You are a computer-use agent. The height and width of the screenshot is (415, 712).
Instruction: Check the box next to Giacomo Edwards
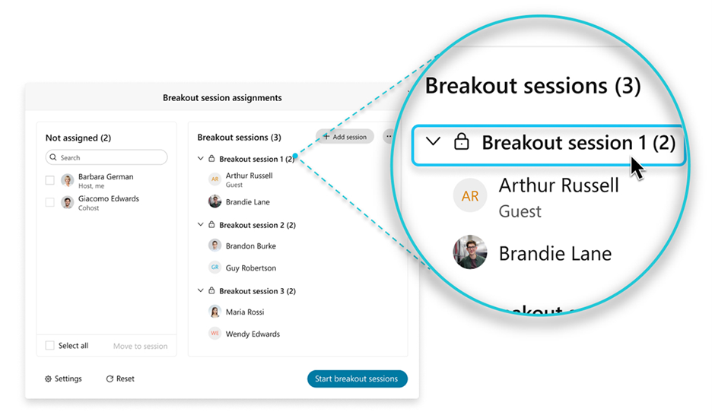50,202
